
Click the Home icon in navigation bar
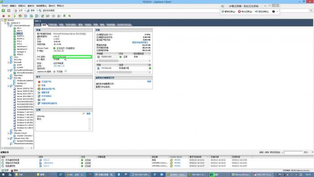[16, 10]
